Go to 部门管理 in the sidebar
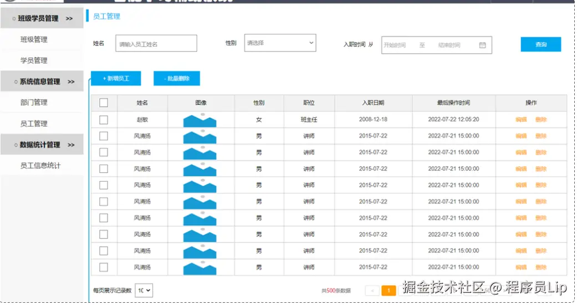Image resolution: width=577 pixels, height=305 pixels. [34, 102]
